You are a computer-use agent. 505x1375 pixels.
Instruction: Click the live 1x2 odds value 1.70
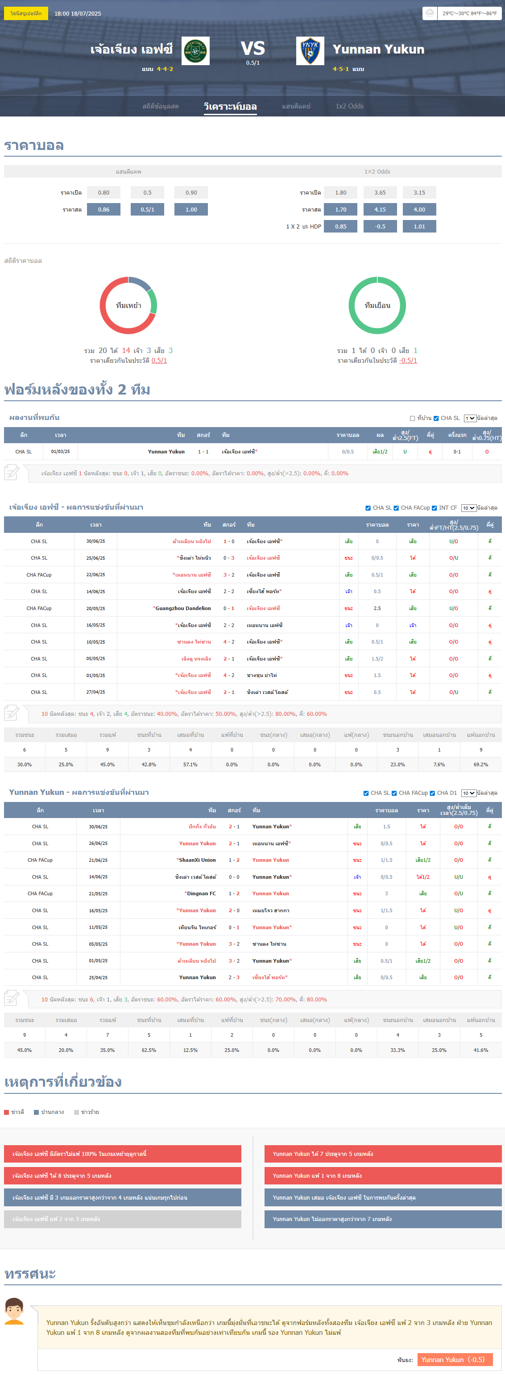[x=340, y=210]
